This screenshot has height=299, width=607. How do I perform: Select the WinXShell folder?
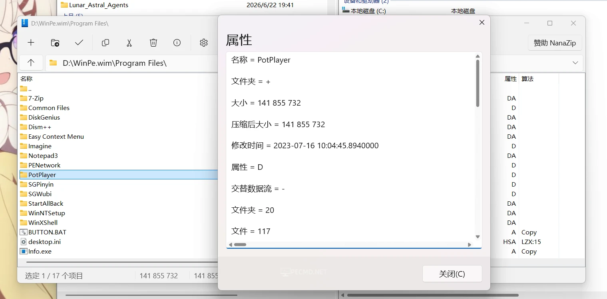tap(43, 222)
